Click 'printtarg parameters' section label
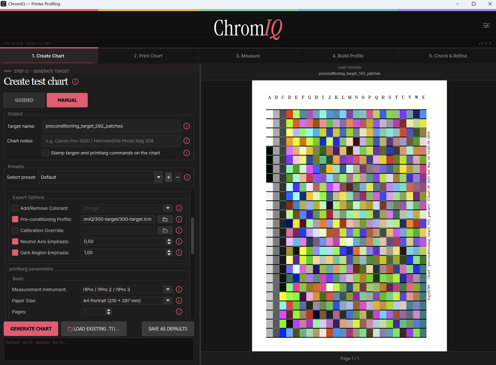496x365 pixels. 31,269
